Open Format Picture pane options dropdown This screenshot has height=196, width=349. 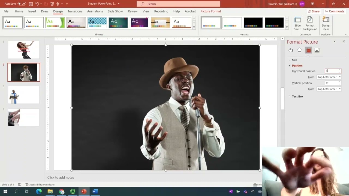pyautogui.click(x=335, y=41)
